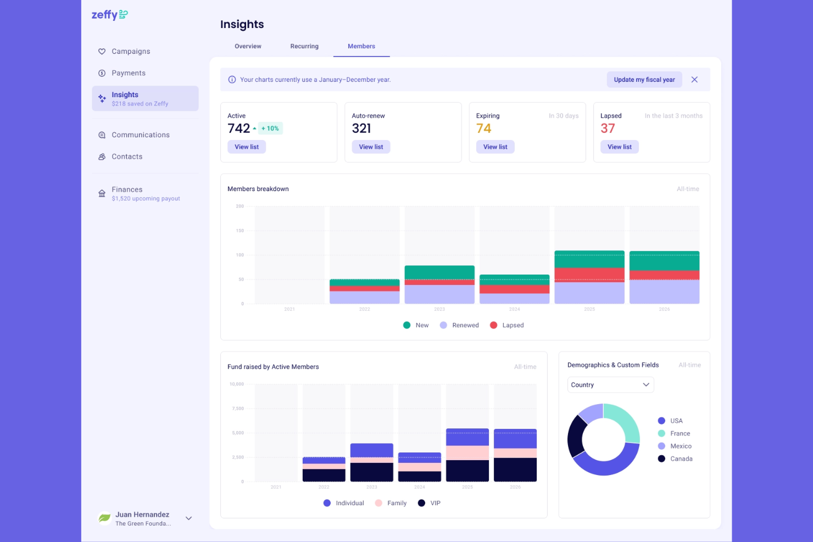The width and height of the screenshot is (813, 542).
Task: Click the +10% growth badge
Action: [270, 128]
